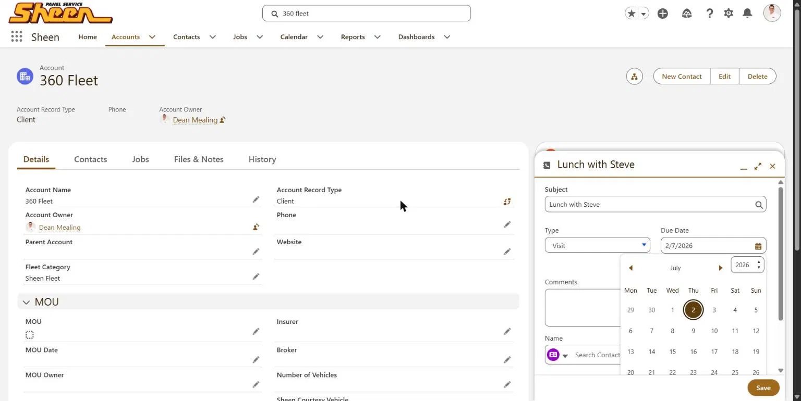Open the Contacts tab dropdown chevron

point(213,37)
